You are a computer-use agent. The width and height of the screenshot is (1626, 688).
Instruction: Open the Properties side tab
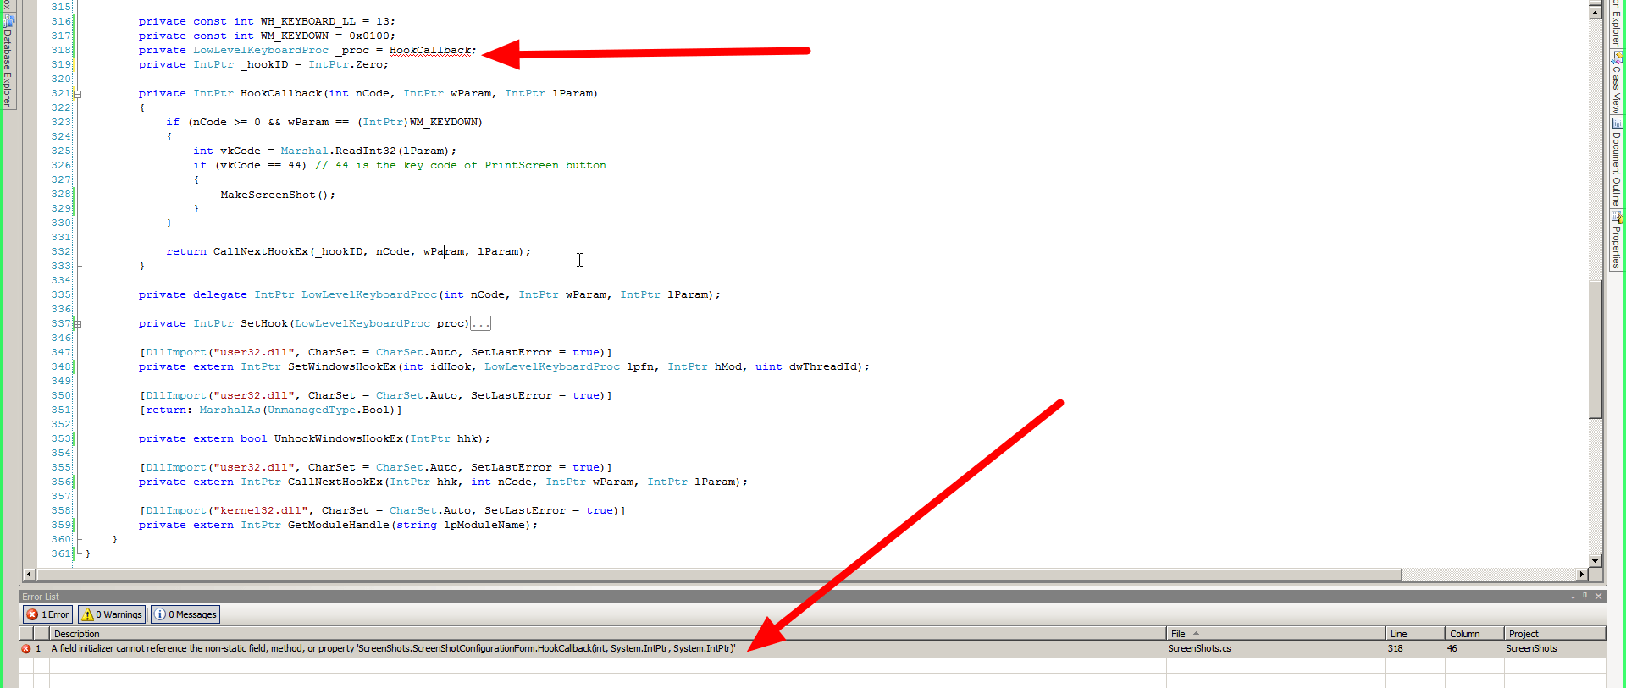[x=1616, y=240]
